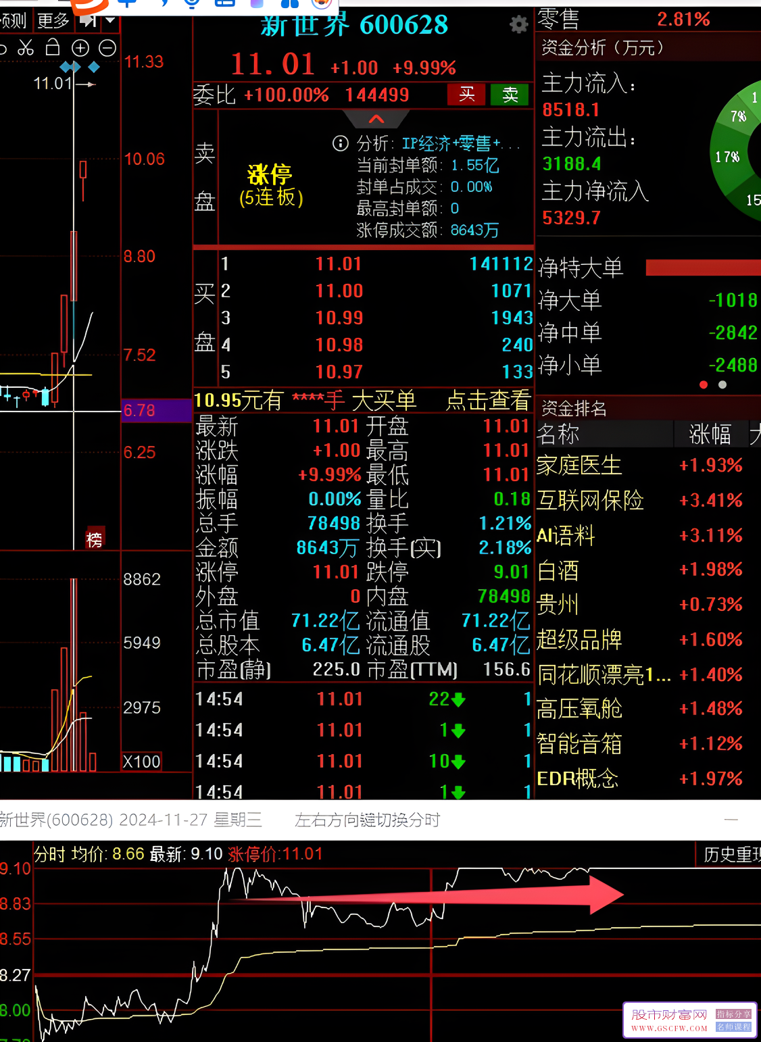Switch to second page dot in 资金分析 panel
Viewport: 761px width, 1042px height.
pyautogui.click(x=722, y=384)
